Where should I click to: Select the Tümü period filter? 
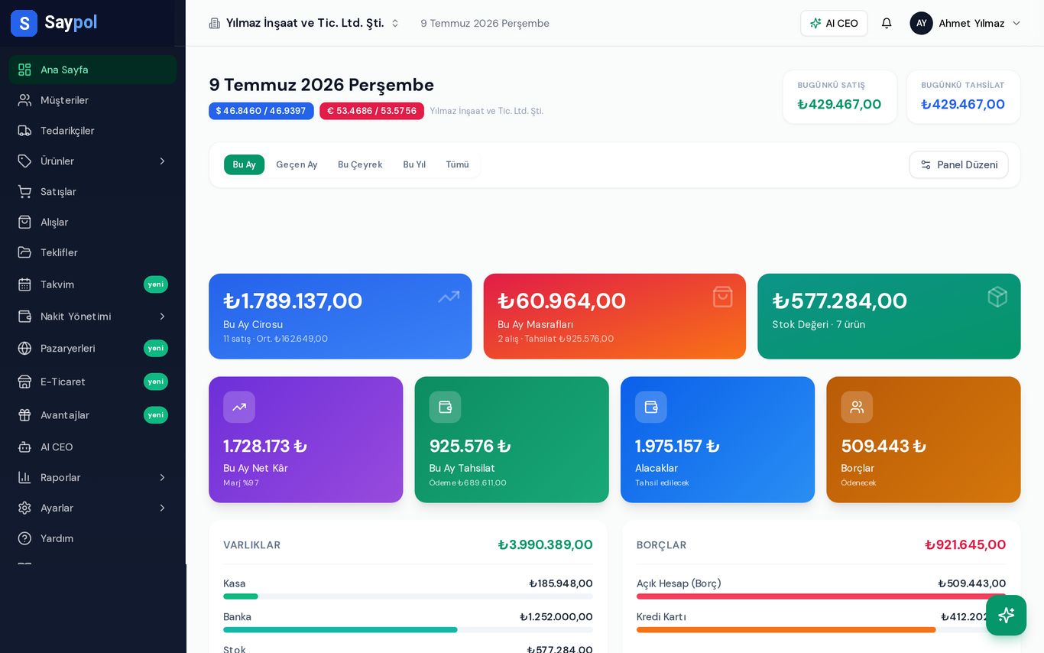point(457,164)
